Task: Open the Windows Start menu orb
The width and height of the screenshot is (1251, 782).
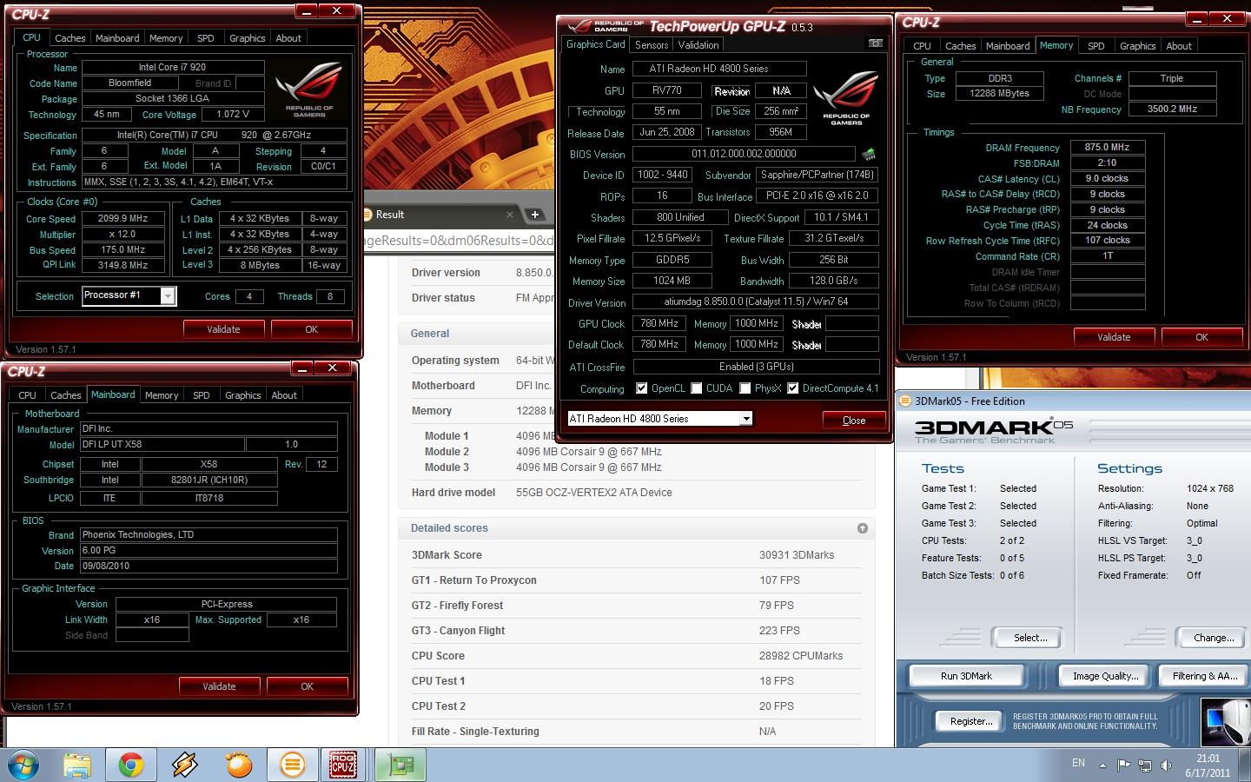Action: 23,765
